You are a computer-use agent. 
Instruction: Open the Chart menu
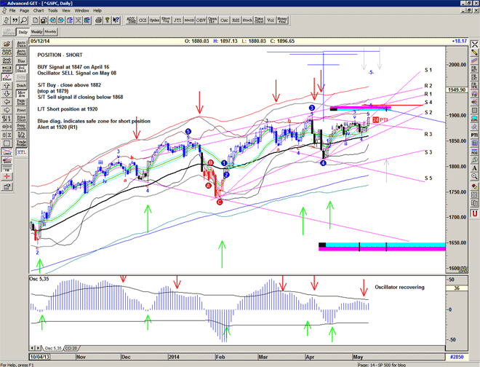point(39,11)
